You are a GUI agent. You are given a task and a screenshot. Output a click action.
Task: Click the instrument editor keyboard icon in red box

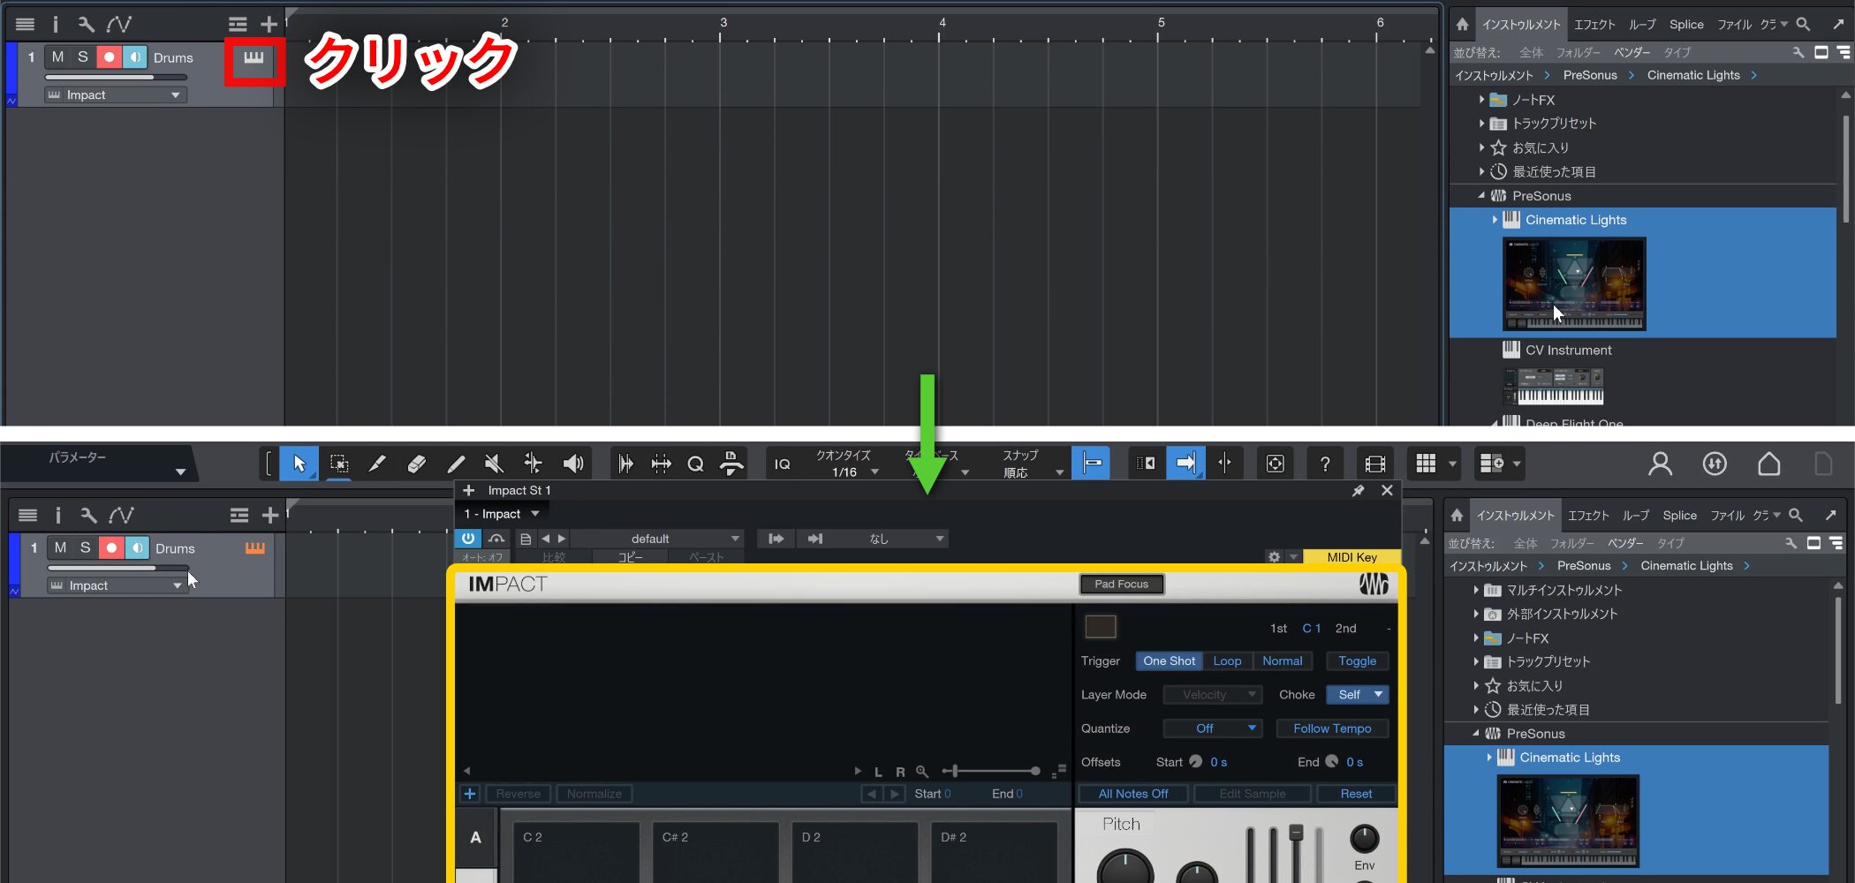click(254, 58)
